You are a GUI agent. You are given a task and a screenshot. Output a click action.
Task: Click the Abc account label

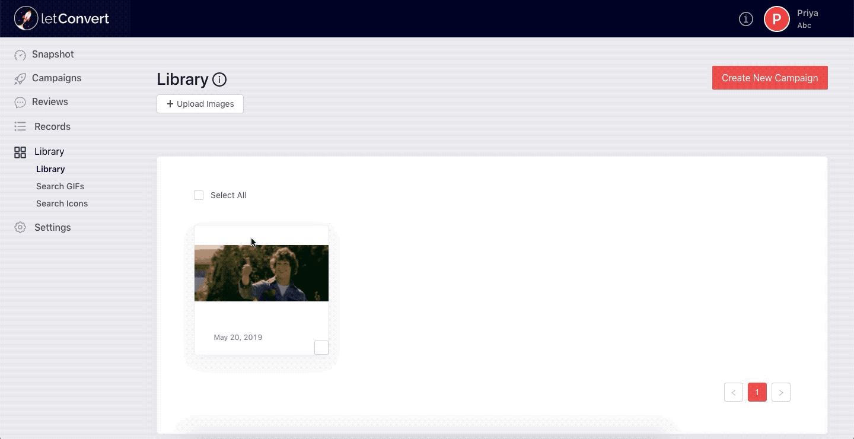coord(804,26)
